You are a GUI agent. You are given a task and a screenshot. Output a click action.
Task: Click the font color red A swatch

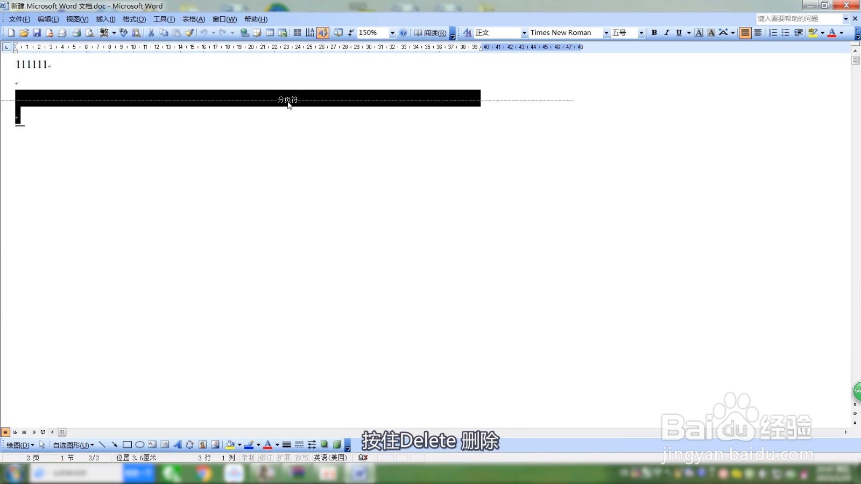point(832,33)
